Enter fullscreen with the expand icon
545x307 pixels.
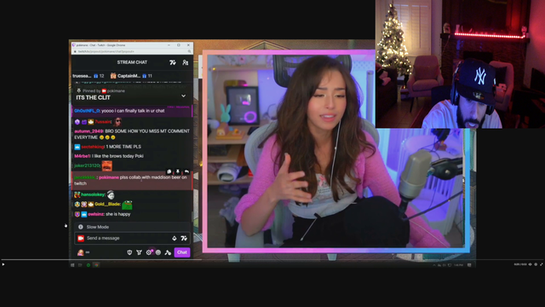pos(542,264)
